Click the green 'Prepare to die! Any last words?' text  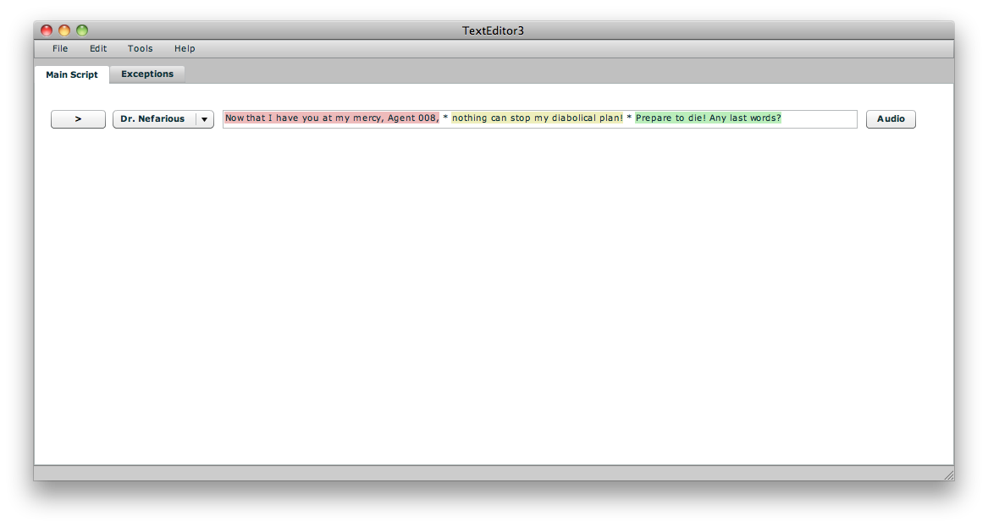click(x=709, y=118)
